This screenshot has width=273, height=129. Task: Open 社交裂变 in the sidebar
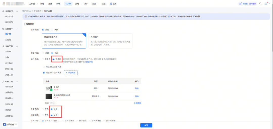coord(9,63)
